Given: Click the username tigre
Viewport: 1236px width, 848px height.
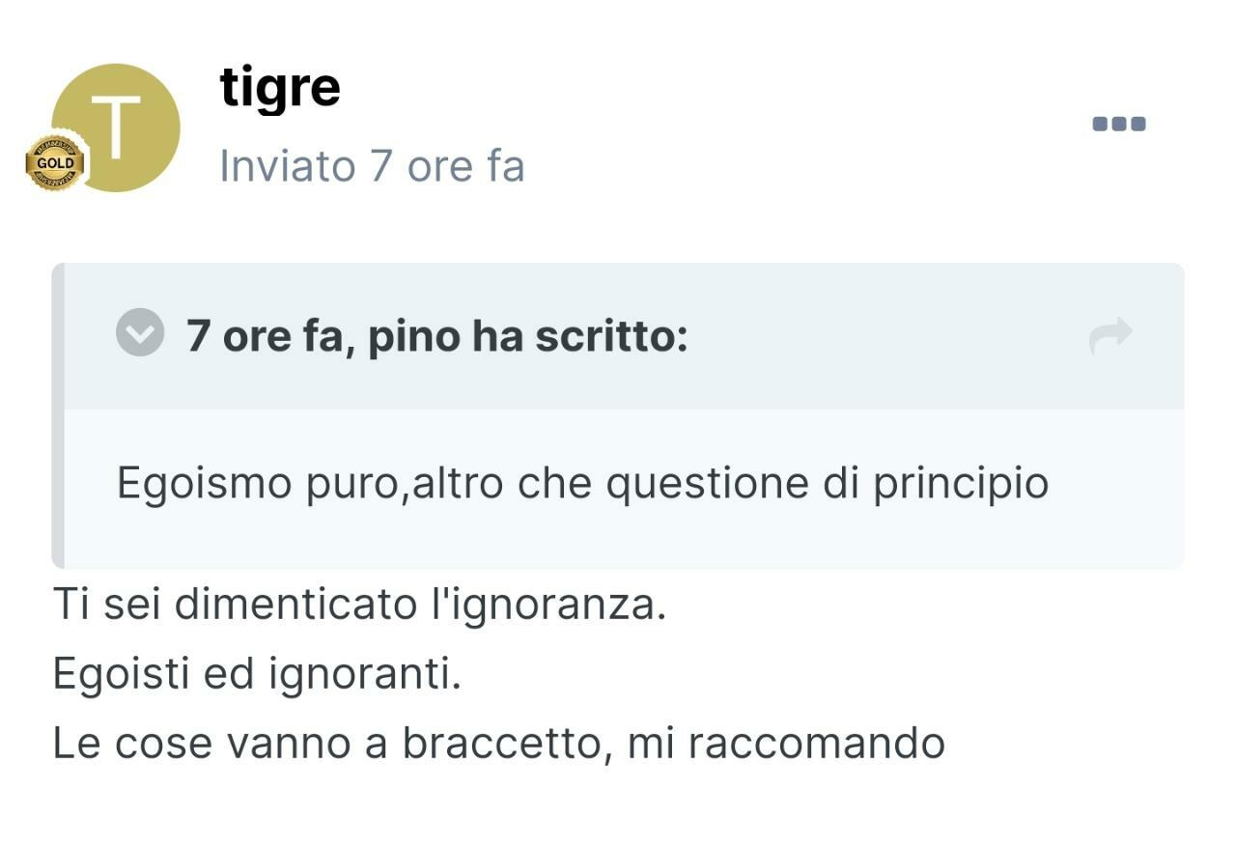Looking at the screenshot, I should [x=280, y=88].
